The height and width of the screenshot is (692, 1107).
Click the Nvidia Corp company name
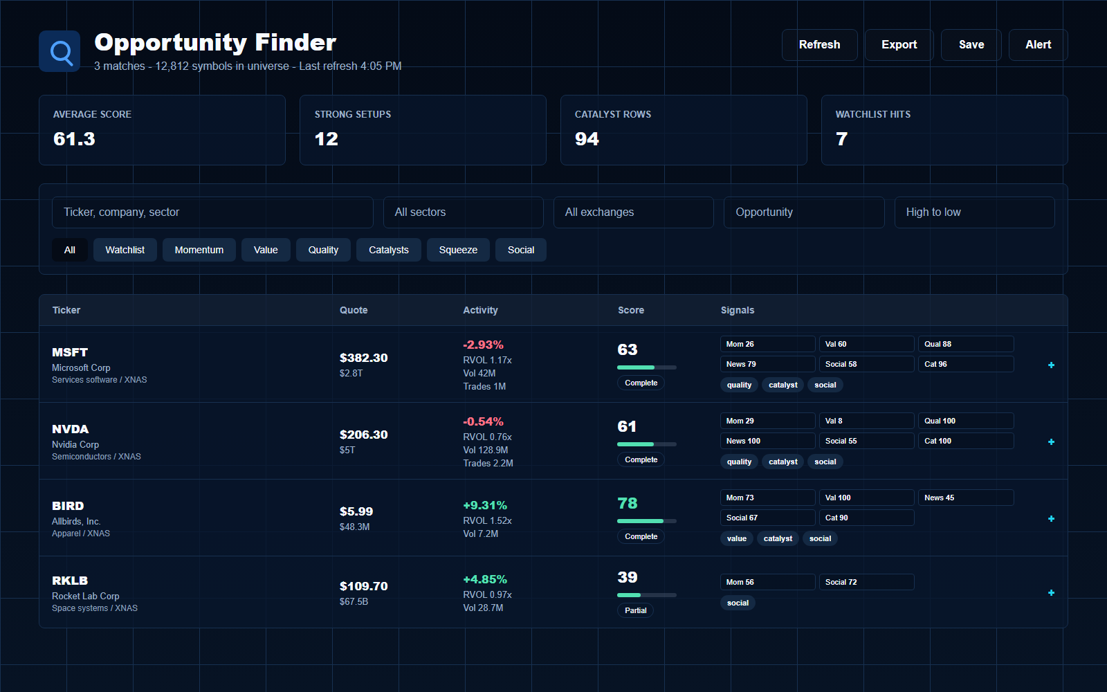pos(75,444)
